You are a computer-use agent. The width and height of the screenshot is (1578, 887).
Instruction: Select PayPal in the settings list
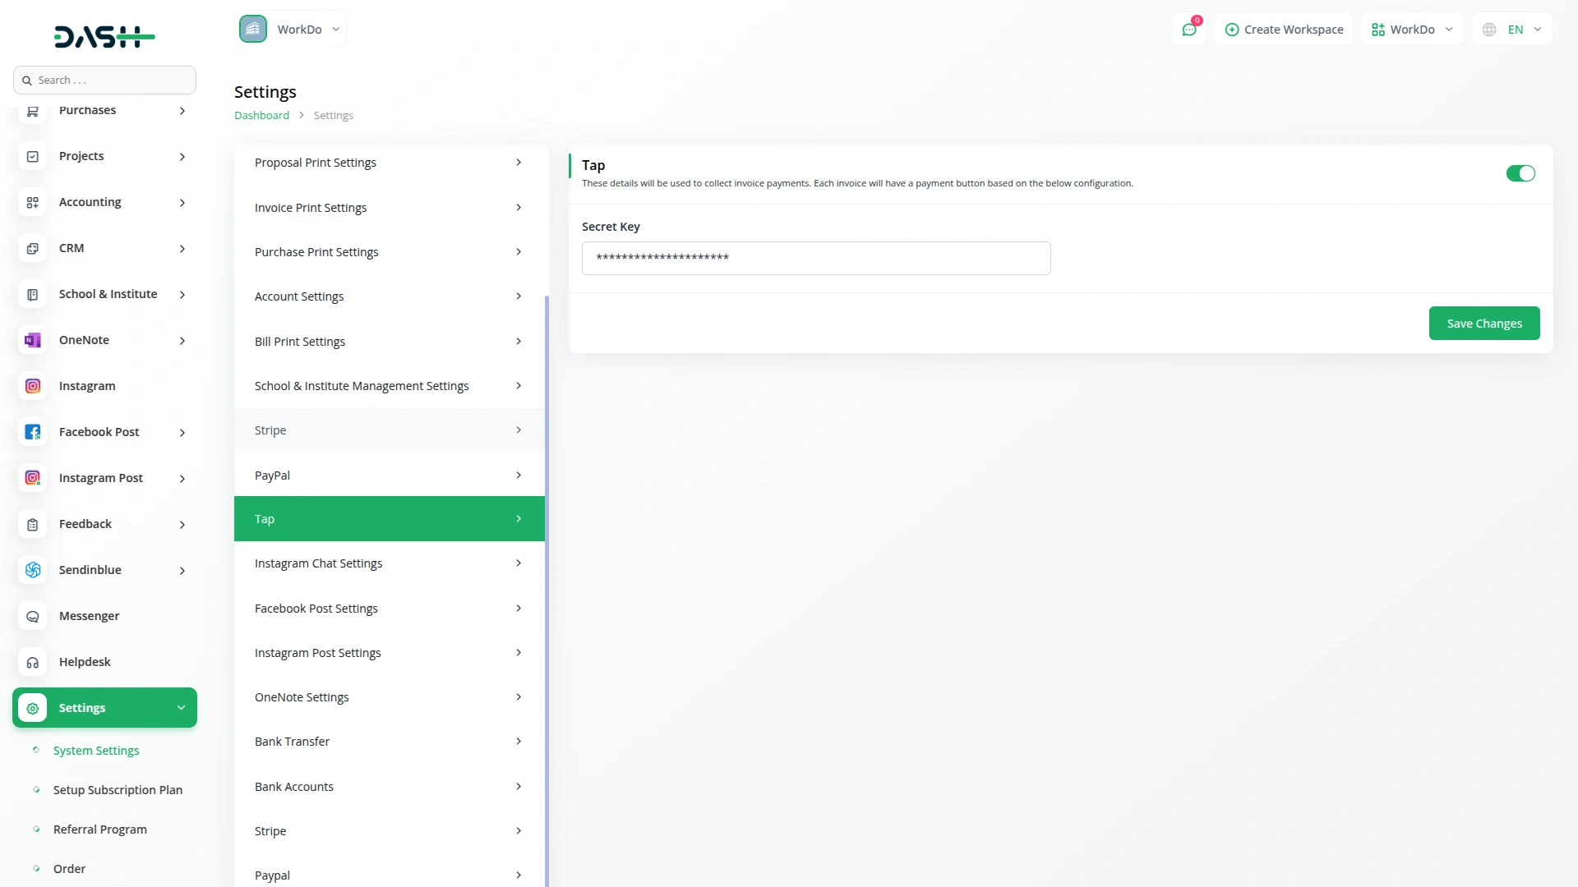coord(389,475)
